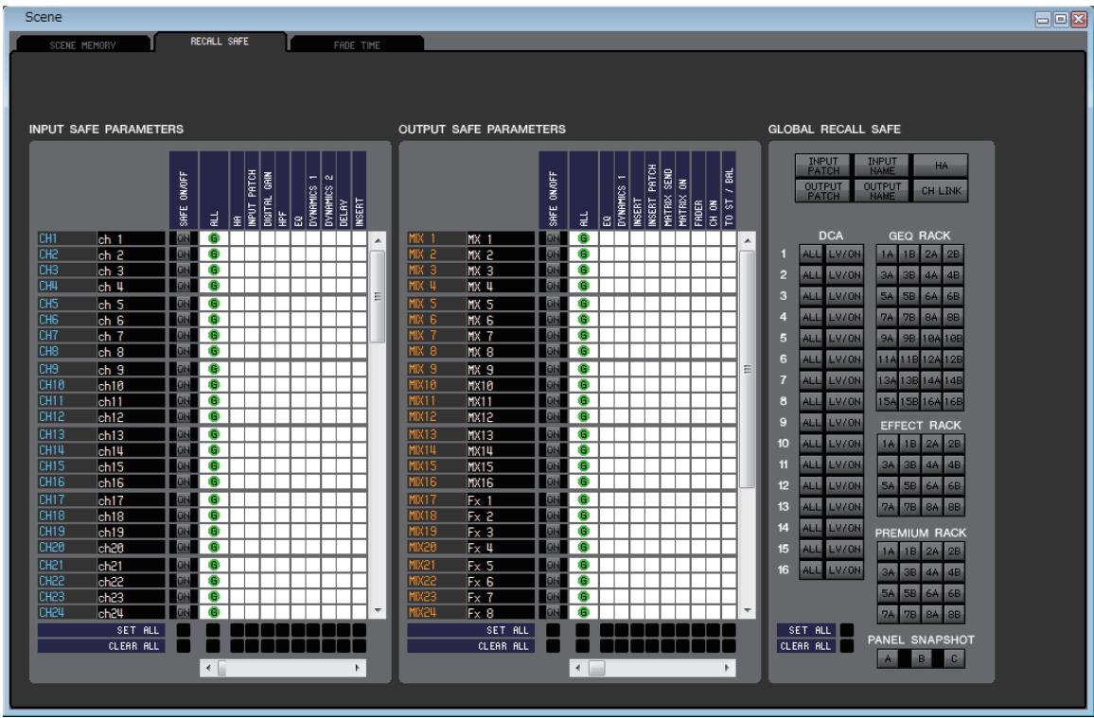Click output SET ALL button under SAFE ON/OFF
This screenshot has height=718, width=1094.
[x=553, y=630]
